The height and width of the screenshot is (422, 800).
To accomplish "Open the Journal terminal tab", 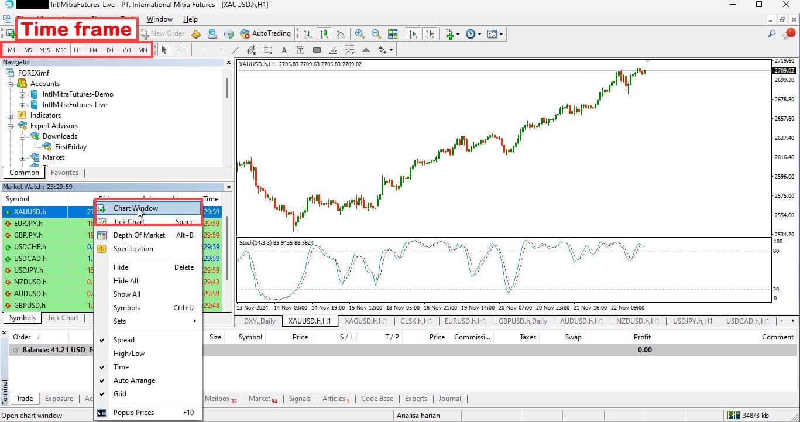I will (x=450, y=399).
